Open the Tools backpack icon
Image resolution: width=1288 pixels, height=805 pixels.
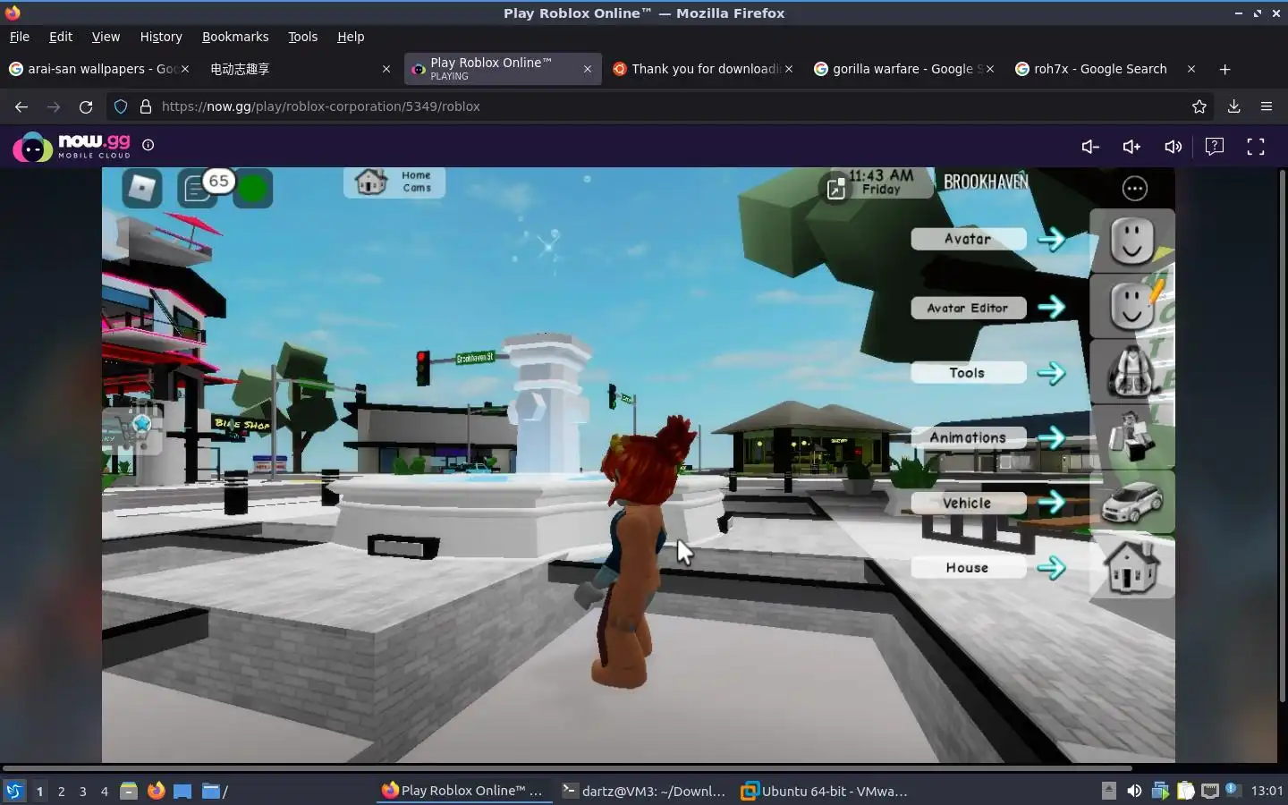click(1131, 371)
